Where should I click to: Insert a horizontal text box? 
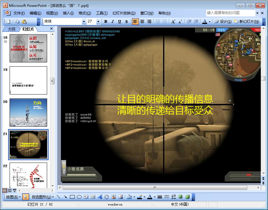coord(86,197)
